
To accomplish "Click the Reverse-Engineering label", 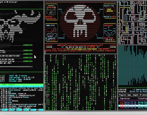I will pos(50,18).
